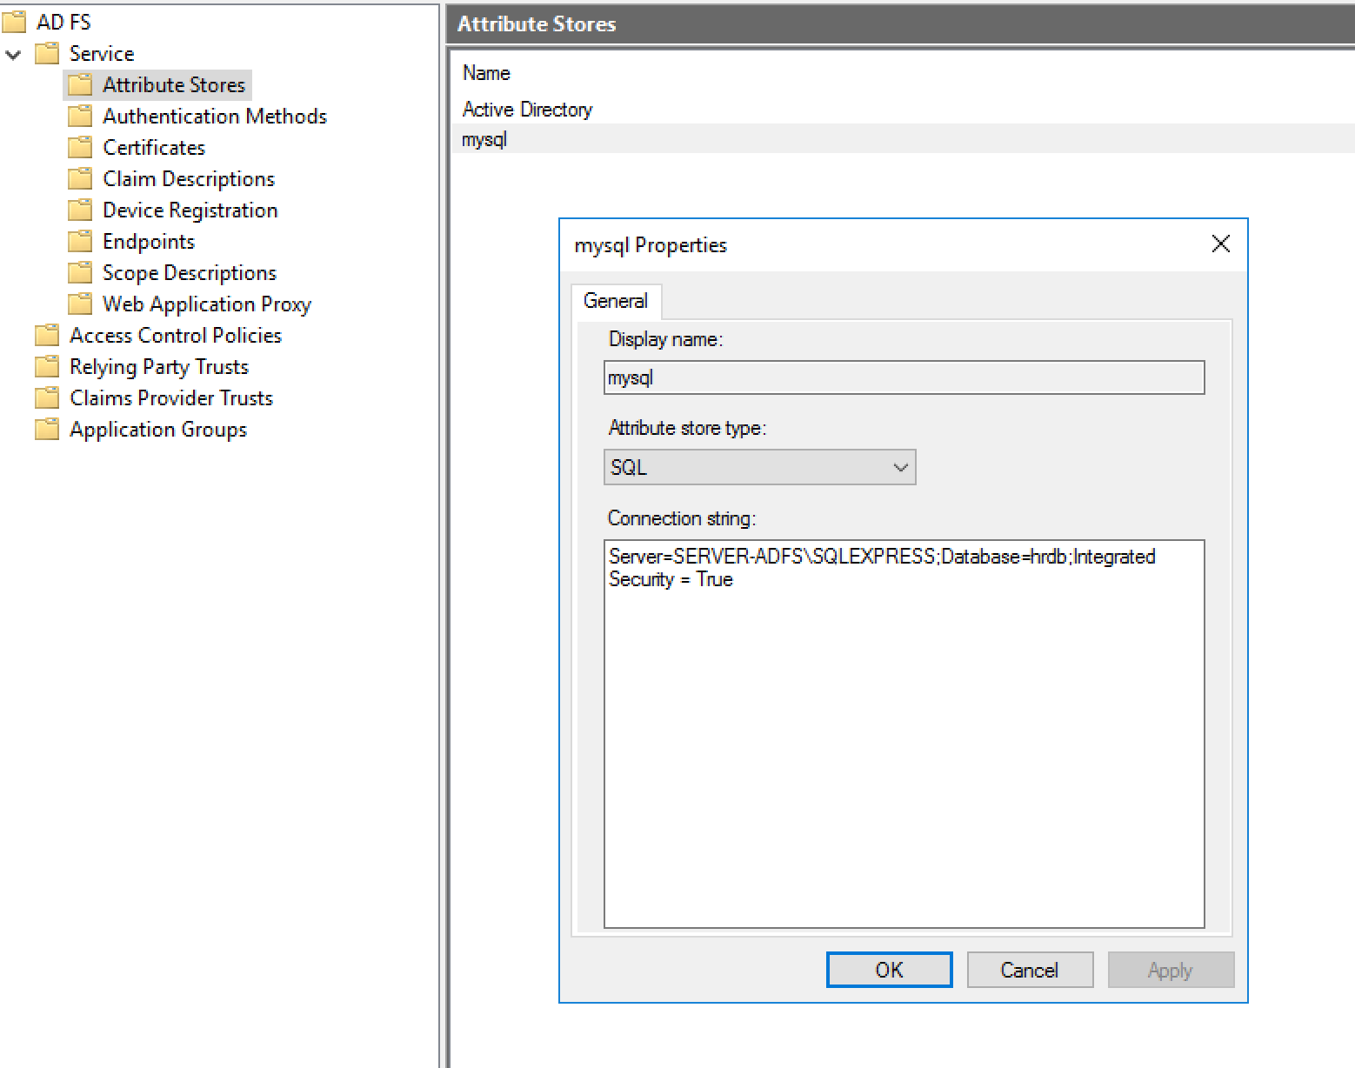This screenshot has height=1068, width=1355.
Task: Click the AD FS root folder icon
Action: 14,22
